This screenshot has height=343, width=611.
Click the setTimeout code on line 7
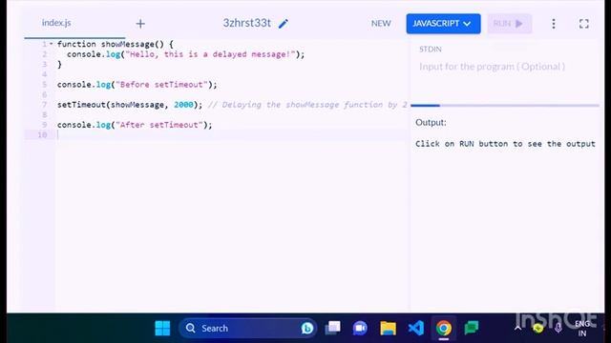(x=130, y=105)
